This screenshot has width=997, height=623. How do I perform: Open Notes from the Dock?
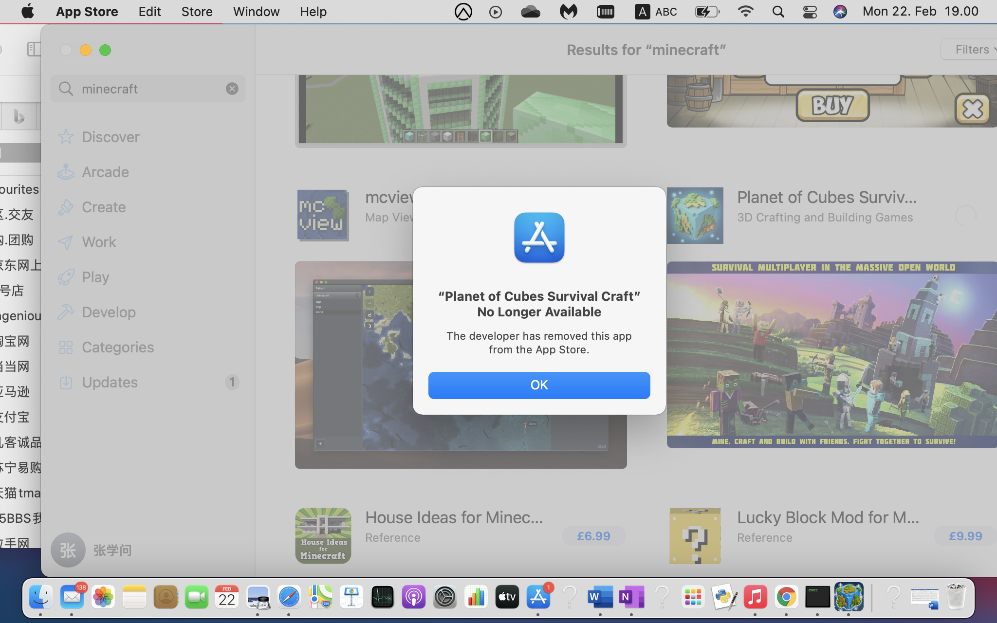(134, 597)
